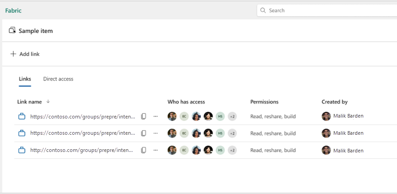397x194 pixels.
Task: Open more options for first link
Action: click(x=155, y=116)
